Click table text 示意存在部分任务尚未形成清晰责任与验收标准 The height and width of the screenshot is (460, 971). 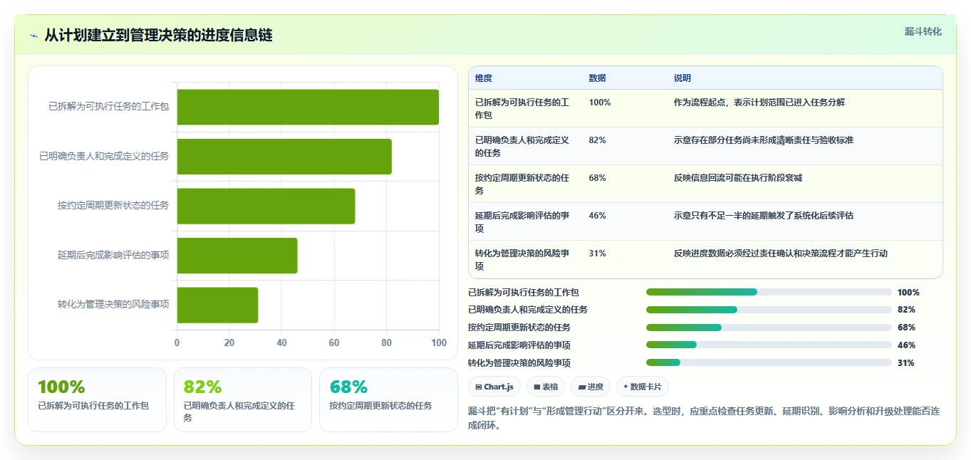764,140
